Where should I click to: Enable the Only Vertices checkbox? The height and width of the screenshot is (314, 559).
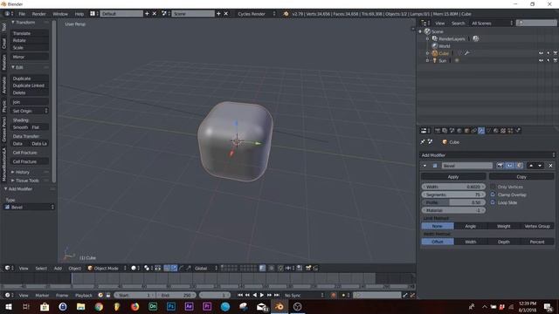pyautogui.click(x=493, y=187)
